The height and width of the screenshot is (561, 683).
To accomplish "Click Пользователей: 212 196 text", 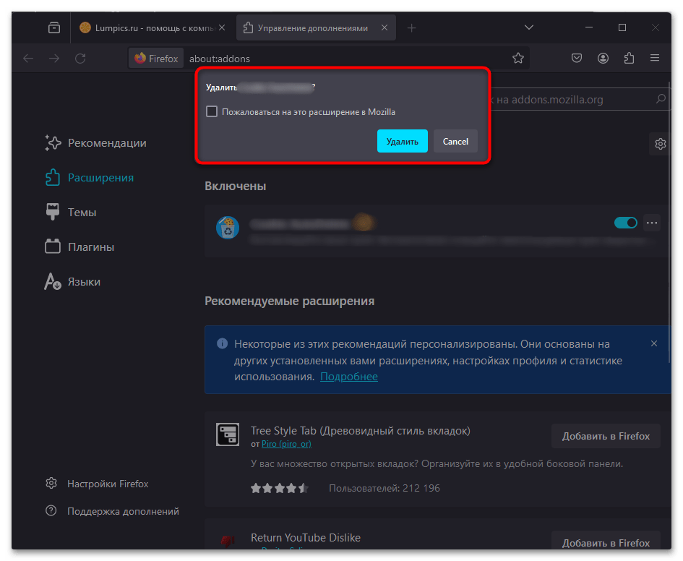I will [385, 488].
